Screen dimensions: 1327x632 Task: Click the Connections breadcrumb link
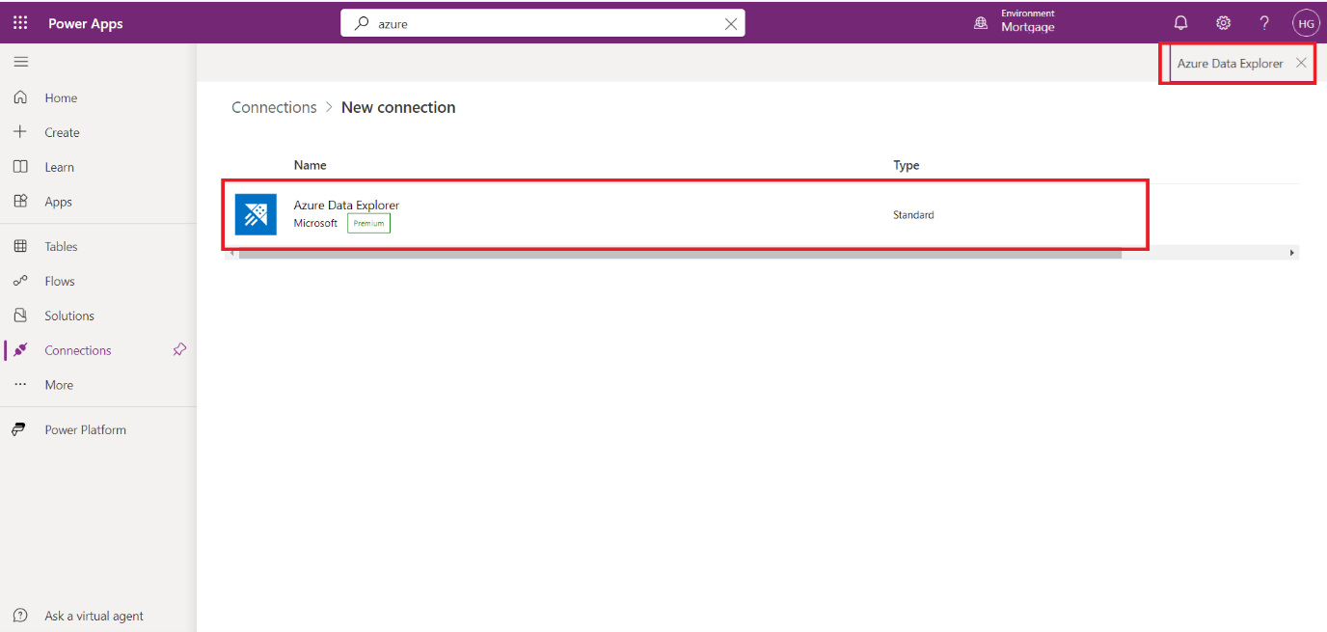pyautogui.click(x=274, y=107)
